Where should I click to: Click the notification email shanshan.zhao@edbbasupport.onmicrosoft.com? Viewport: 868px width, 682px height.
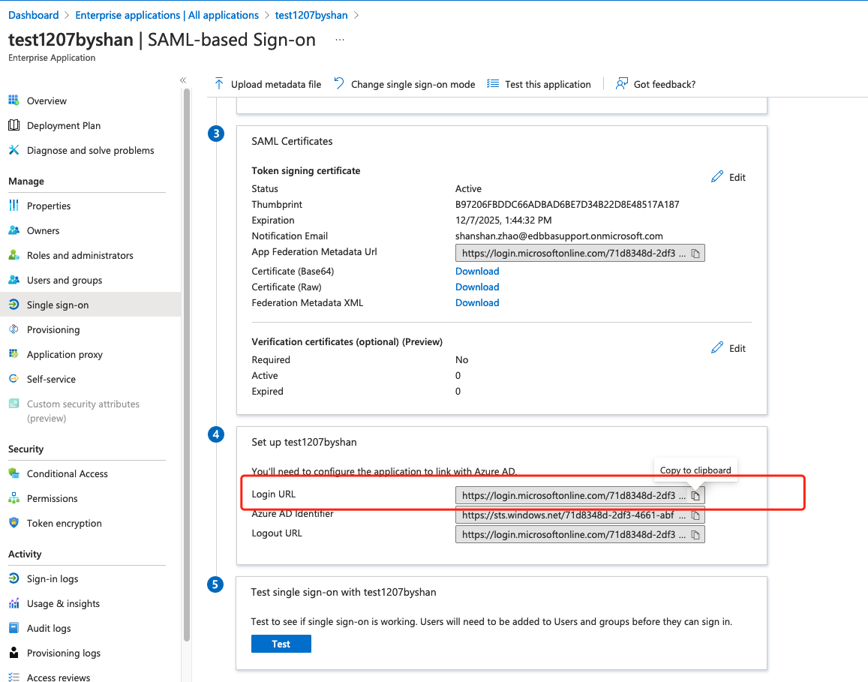(x=559, y=236)
